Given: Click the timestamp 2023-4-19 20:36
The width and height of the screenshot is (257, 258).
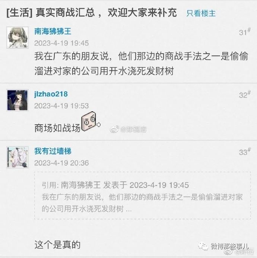Looking at the screenshot, I should pyautogui.click(x=61, y=163).
